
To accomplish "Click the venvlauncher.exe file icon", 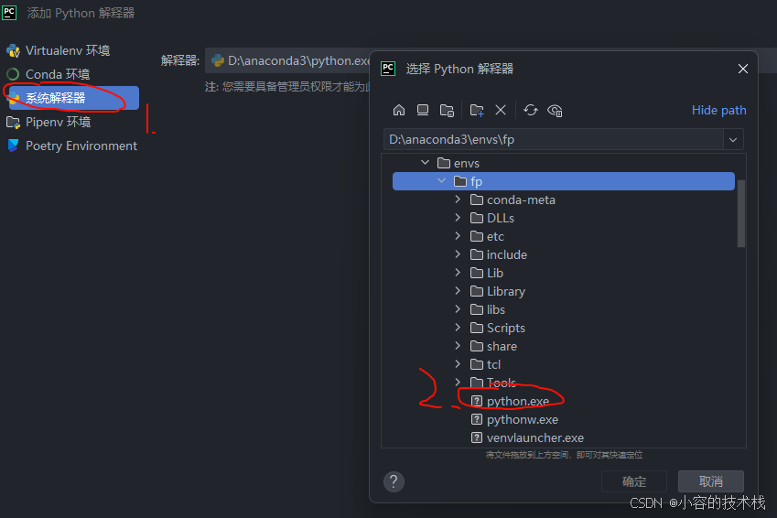I will click(476, 437).
